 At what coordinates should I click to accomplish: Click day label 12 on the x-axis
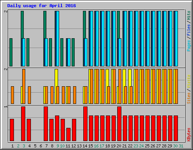coord(74,146)
